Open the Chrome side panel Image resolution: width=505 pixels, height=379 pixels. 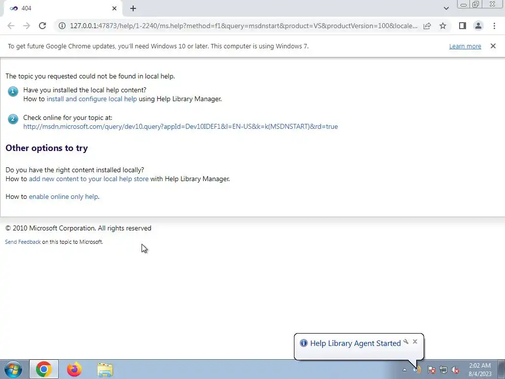[x=463, y=26]
